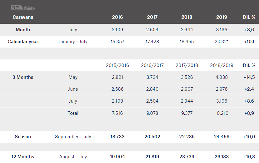Click the January - July period cell
The height and width of the screenshot is (163, 259).
73,42
